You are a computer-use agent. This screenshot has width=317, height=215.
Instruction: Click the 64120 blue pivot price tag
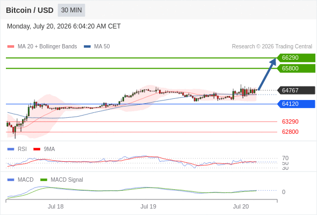pos(296,104)
